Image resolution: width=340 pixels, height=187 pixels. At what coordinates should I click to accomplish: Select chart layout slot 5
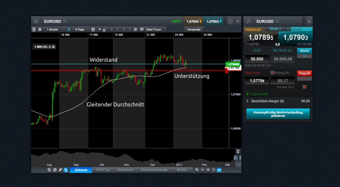(x=130, y=29)
